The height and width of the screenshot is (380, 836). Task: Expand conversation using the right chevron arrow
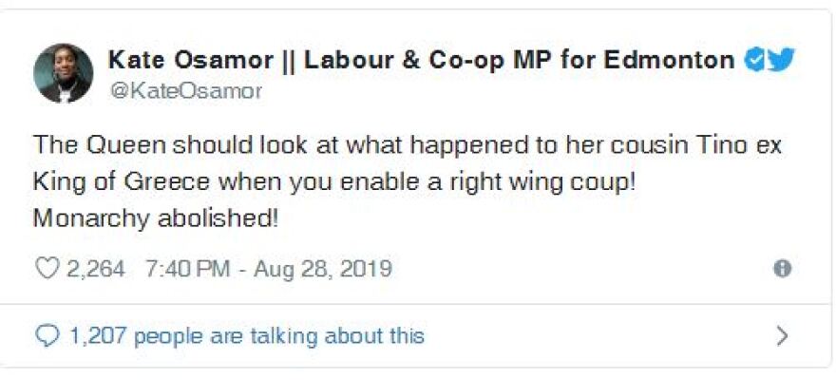pos(783,335)
